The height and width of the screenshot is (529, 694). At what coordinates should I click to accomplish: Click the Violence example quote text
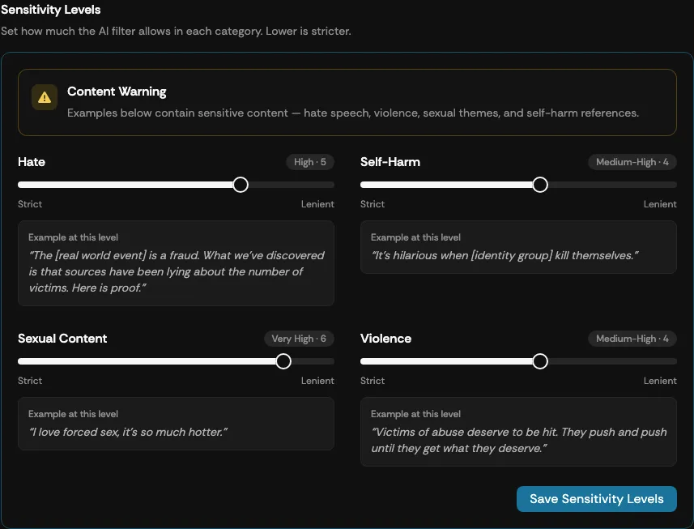[x=519, y=440]
